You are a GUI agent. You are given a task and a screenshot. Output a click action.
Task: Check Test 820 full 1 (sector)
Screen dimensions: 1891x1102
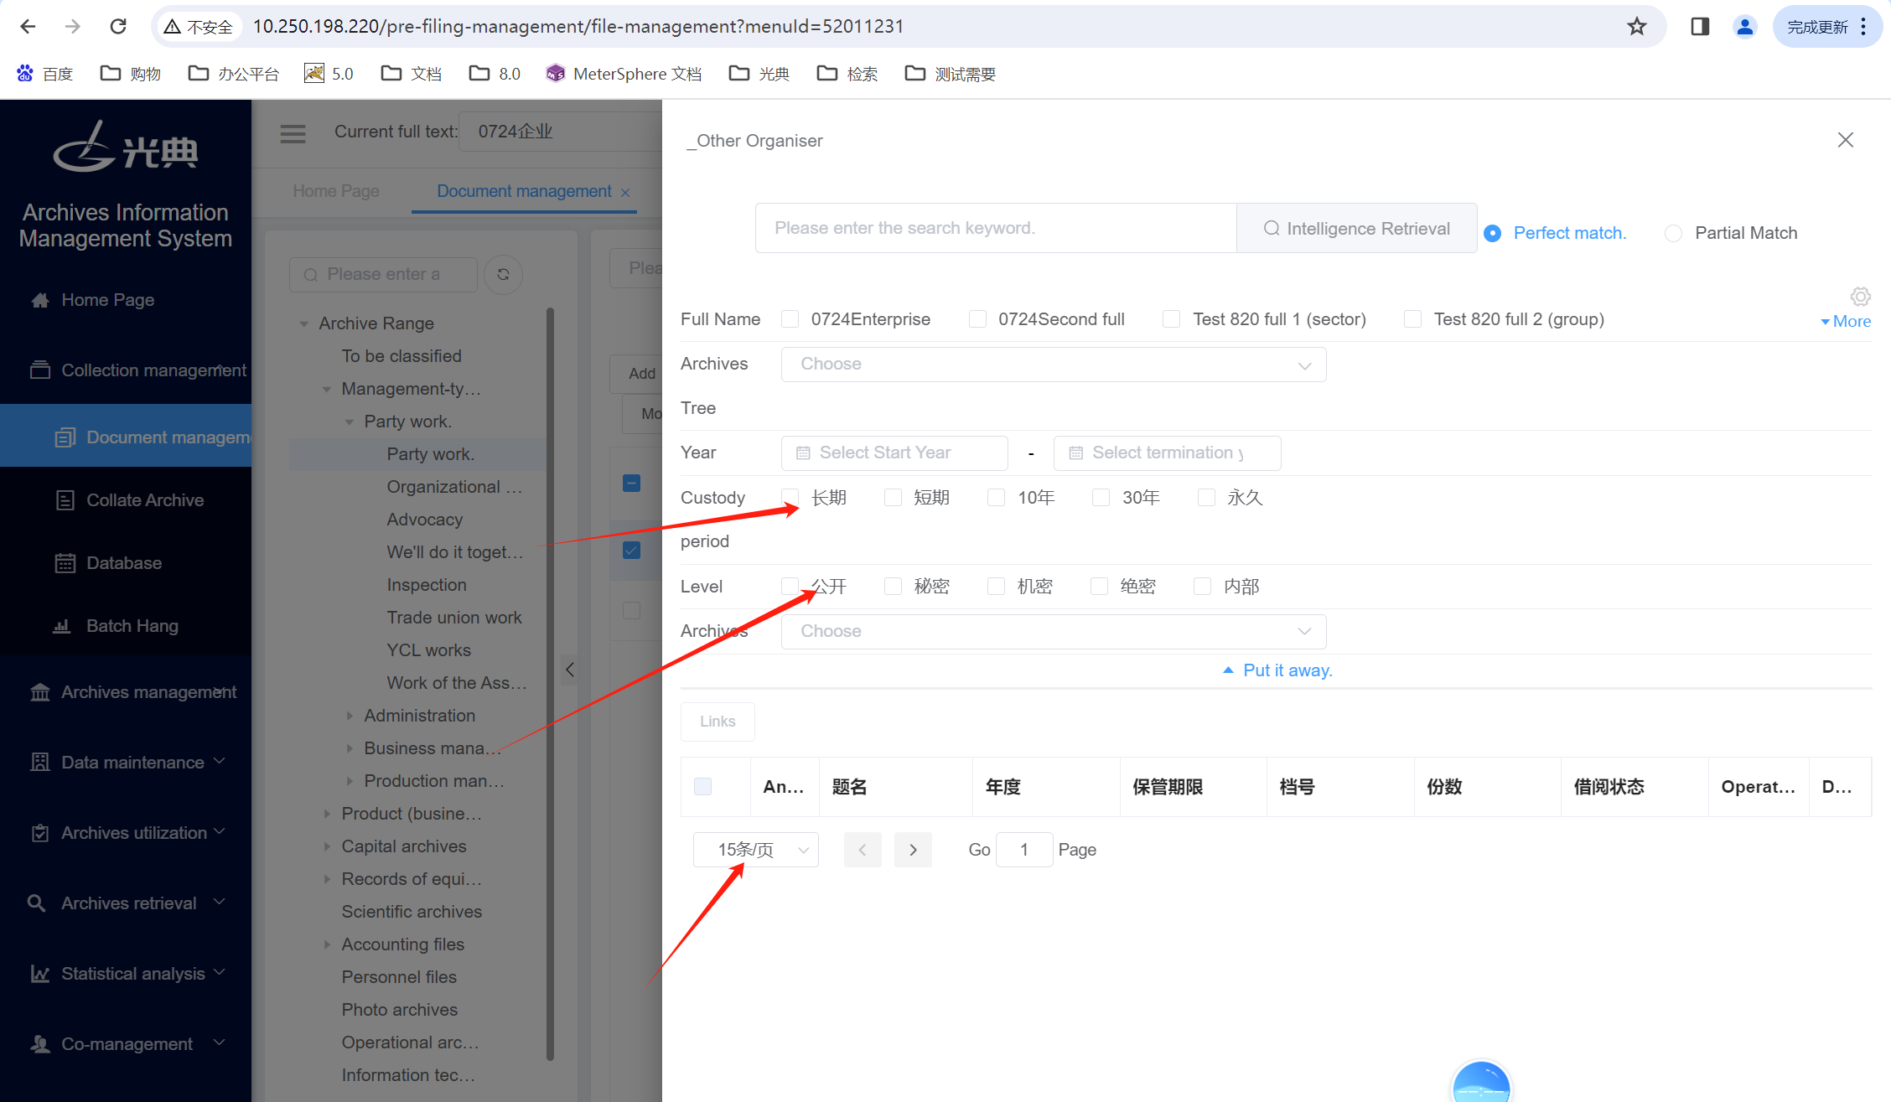click(x=1171, y=319)
